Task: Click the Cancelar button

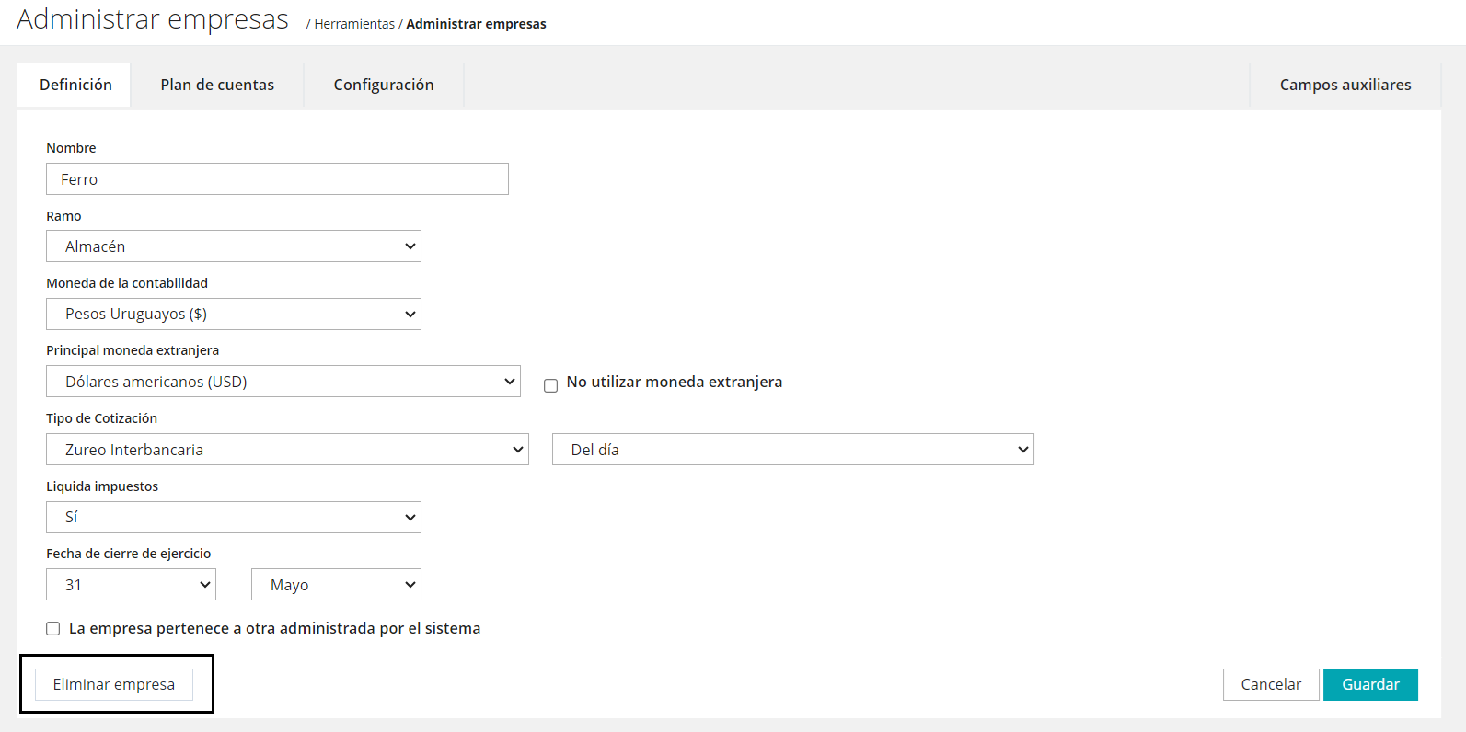Action: coord(1271,684)
